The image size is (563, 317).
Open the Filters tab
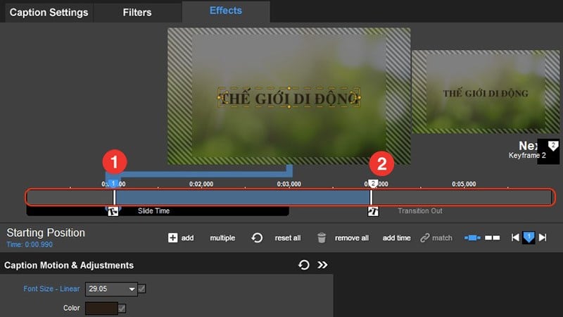137,12
